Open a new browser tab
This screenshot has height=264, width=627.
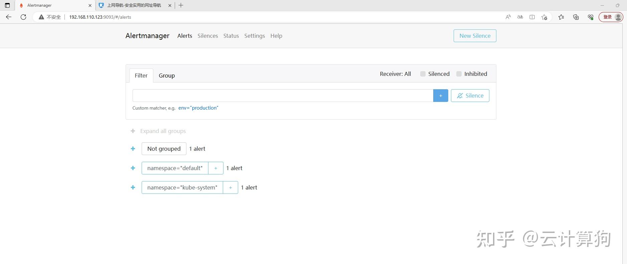[181, 5]
